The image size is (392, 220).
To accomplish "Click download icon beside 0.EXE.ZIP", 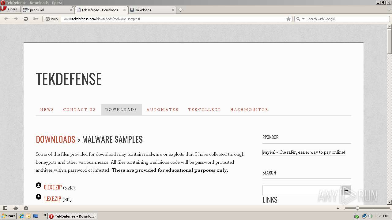I will (39, 185).
